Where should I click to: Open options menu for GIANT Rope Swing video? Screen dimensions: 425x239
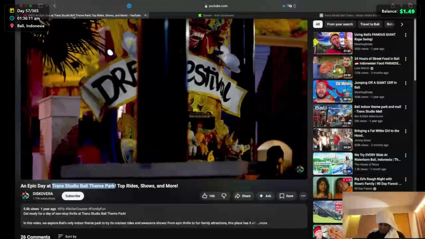[405, 35]
